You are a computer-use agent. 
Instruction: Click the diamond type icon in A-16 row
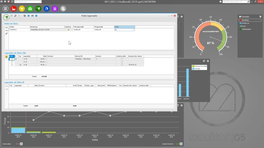click(20, 65)
